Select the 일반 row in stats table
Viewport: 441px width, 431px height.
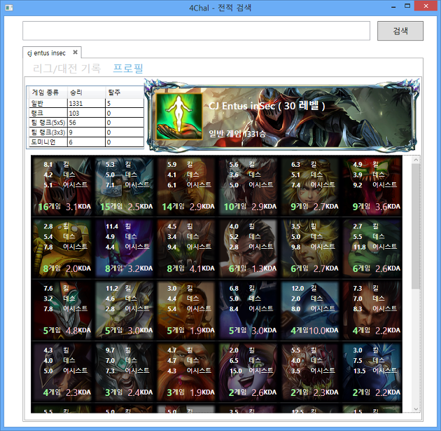click(x=86, y=103)
